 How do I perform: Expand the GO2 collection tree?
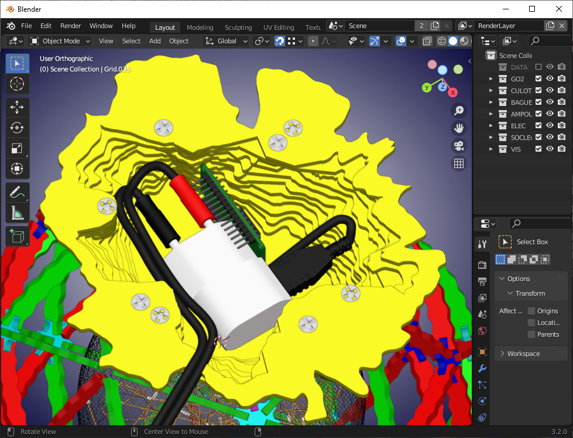[x=491, y=79]
